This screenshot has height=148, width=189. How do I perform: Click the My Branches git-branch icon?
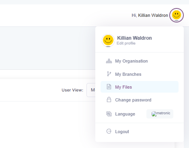click(109, 74)
